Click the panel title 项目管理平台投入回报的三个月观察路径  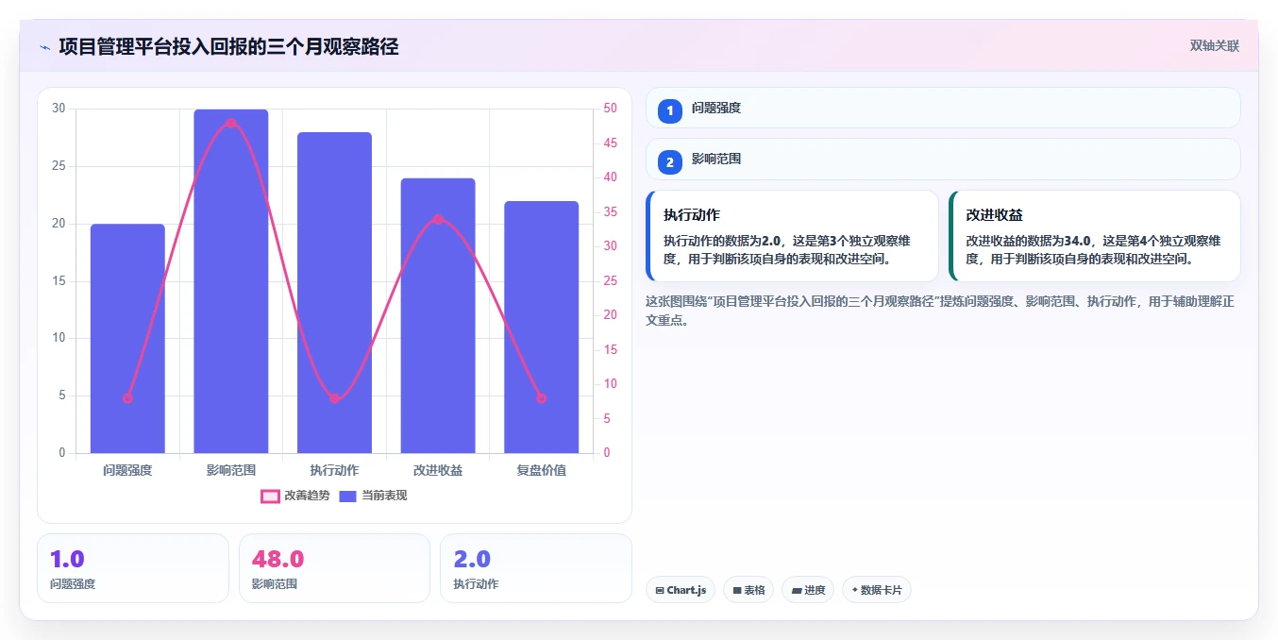pyautogui.click(x=228, y=46)
